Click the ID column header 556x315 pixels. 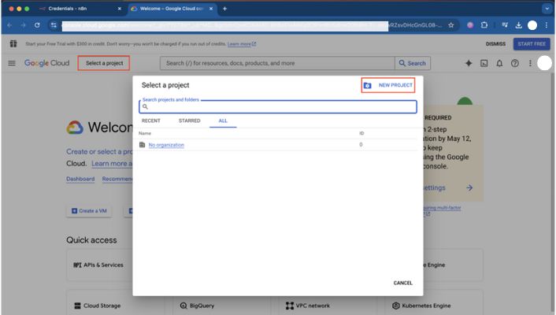click(x=361, y=133)
